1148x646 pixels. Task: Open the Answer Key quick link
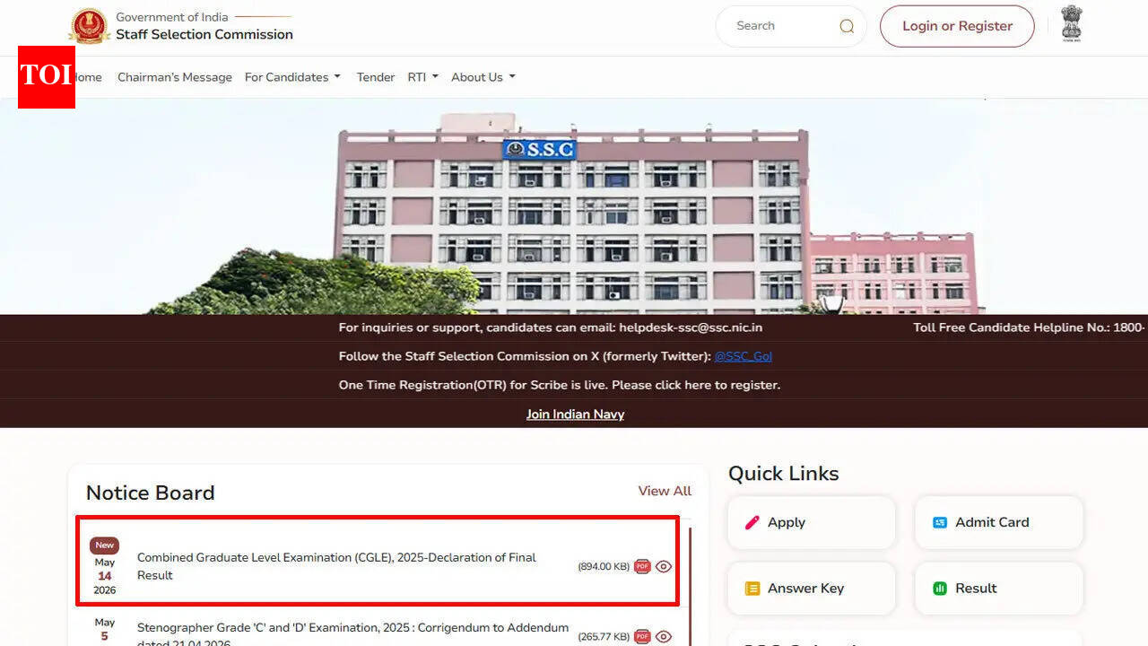click(x=812, y=589)
